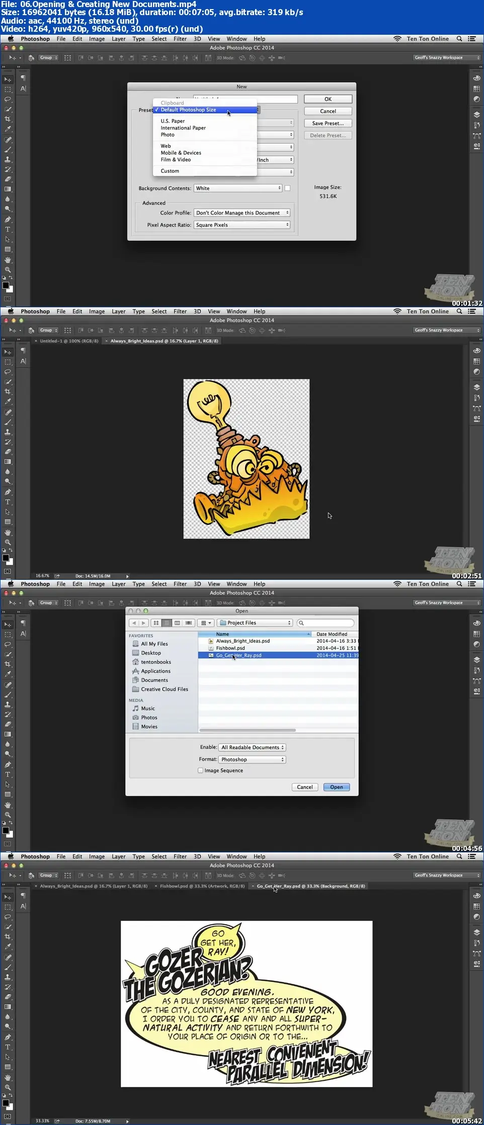Select Fishbowl.psd in Open dialog list
Image resolution: width=484 pixels, height=1125 pixels.
(278, 648)
